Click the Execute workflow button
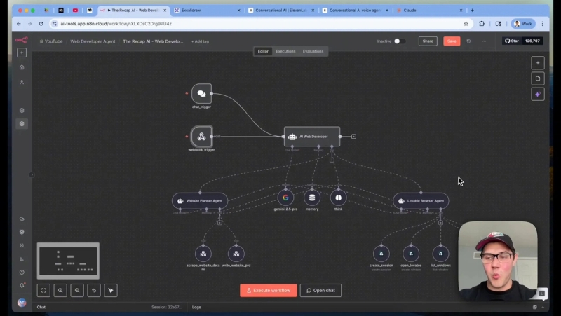Image resolution: width=561 pixels, height=316 pixels. click(x=269, y=290)
